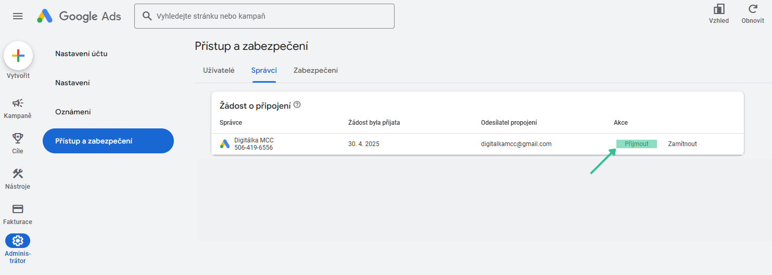
Task: Open Kampaně megaphone icon
Action: coord(18,103)
